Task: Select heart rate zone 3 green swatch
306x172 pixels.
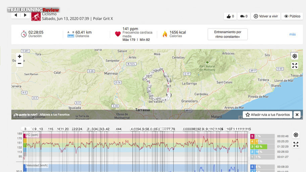Action: (x=252, y=147)
